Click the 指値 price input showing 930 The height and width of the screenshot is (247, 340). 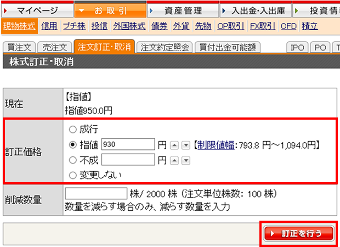tap(128, 145)
